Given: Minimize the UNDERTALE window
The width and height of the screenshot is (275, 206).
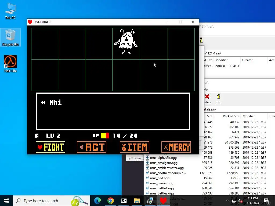Looking at the screenshot, I should [168, 22].
